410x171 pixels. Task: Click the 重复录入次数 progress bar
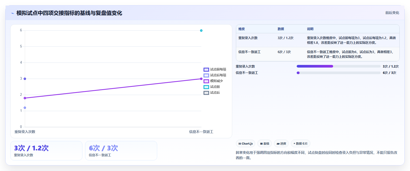pyautogui.click(x=339, y=66)
